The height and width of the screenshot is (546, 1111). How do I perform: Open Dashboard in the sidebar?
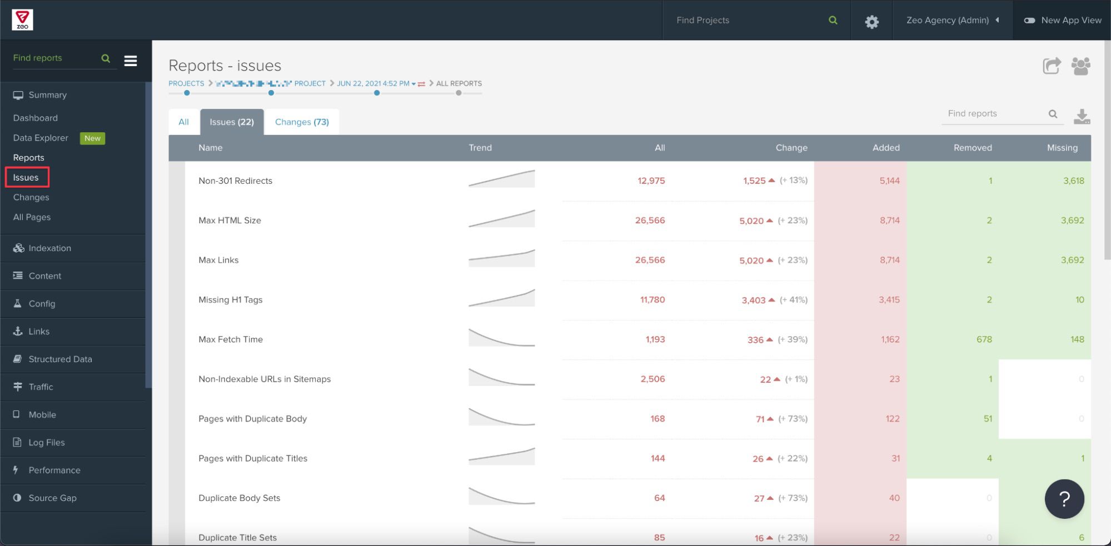coord(36,118)
